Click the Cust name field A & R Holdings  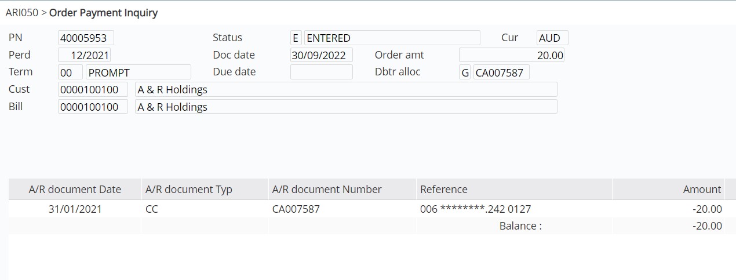click(345, 90)
